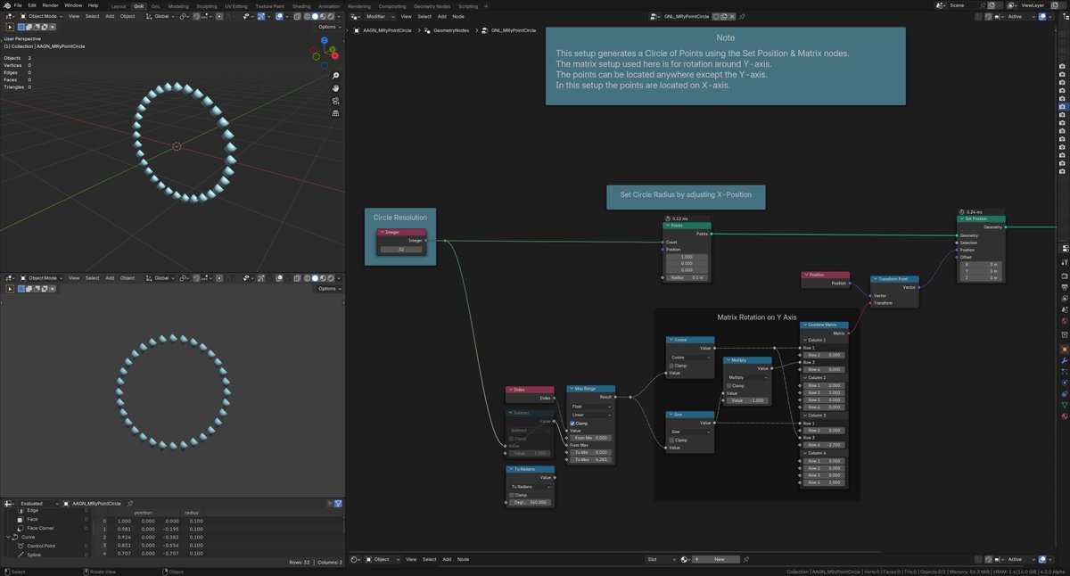1070x576 pixels.
Task: Switch to Geometry Nodes workspace tab
Action: (432, 5)
